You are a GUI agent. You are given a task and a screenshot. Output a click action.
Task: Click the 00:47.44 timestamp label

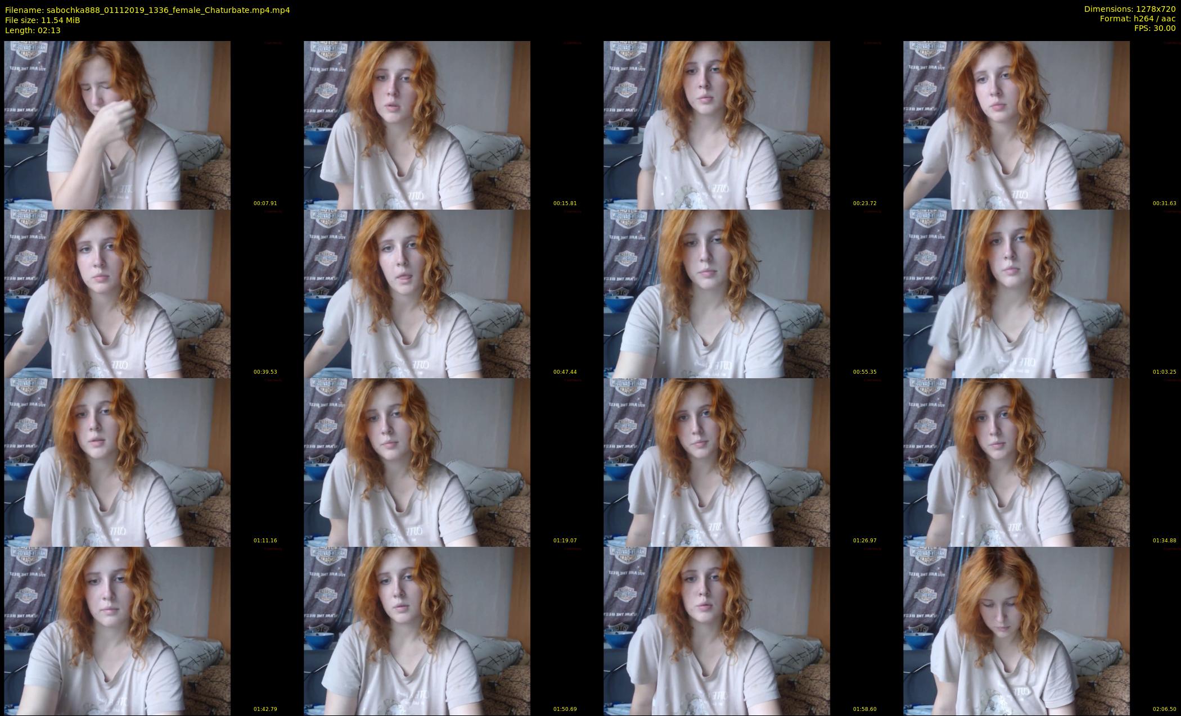click(x=565, y=371)
